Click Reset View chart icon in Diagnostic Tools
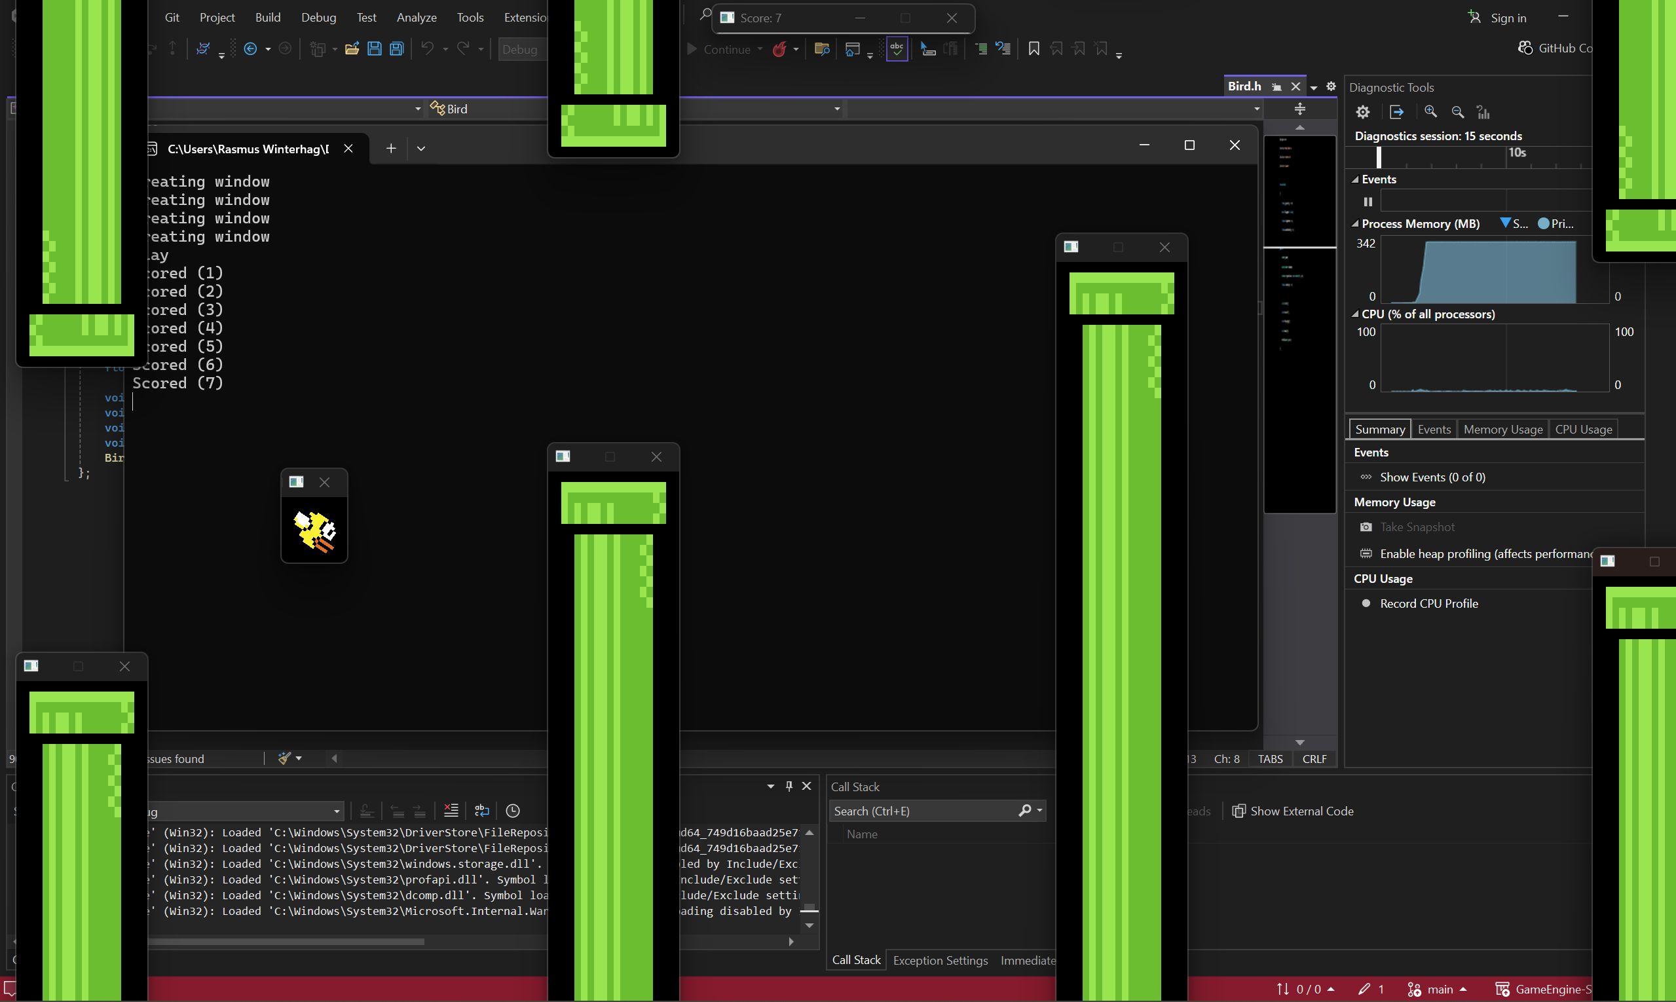The height and width of the screenshot is (1002, 1676). [1483, 112]
